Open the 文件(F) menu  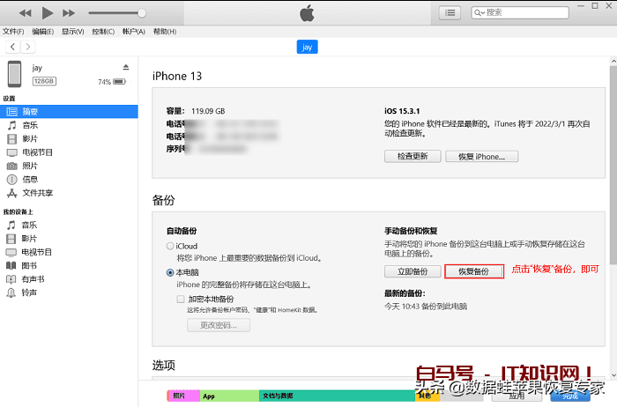(x=13, y=32)
